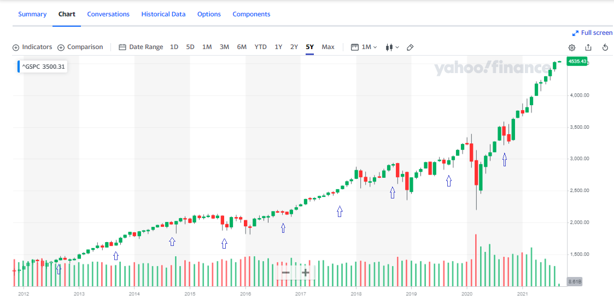The image size is (614, 301).
Task: Zoom out with the minus button
Action: coord(285,273)
